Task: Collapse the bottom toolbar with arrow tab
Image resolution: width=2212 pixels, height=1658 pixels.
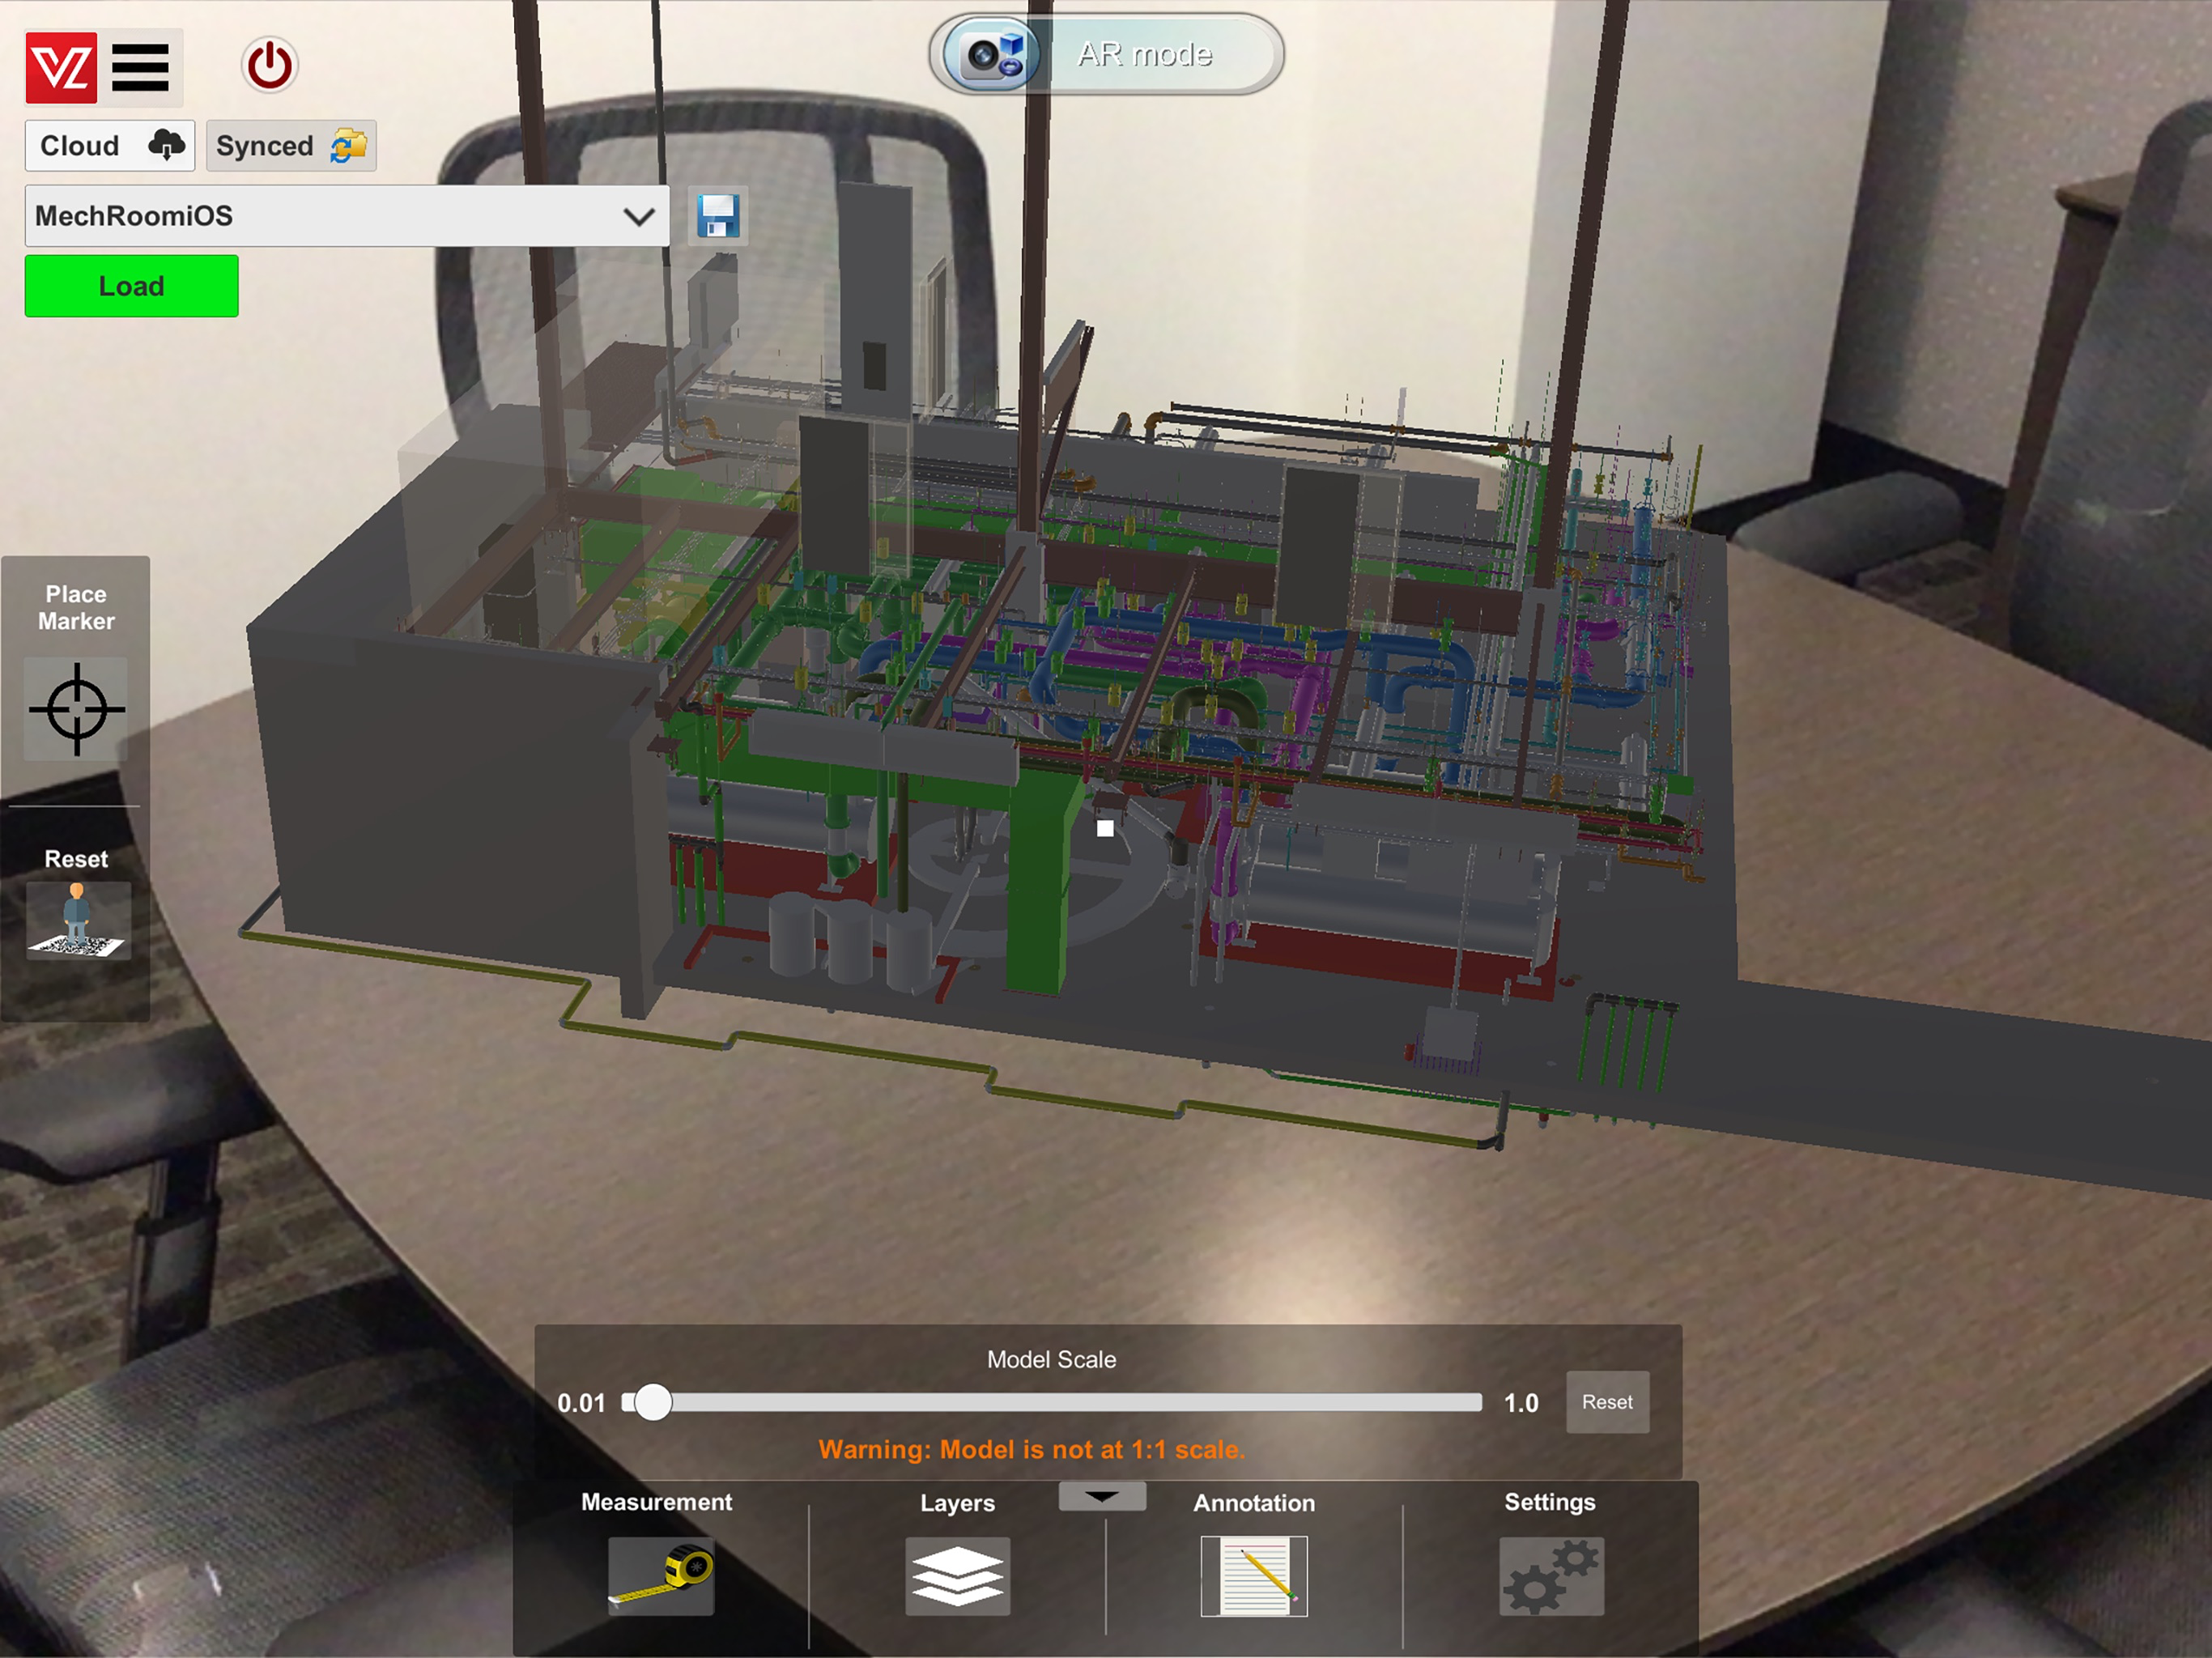Action: [1102, 1496]
